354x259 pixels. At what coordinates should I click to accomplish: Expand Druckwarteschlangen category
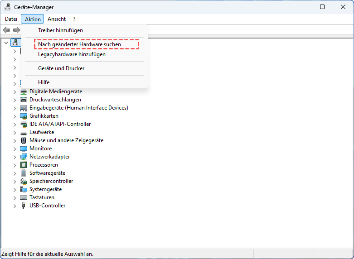15,100
